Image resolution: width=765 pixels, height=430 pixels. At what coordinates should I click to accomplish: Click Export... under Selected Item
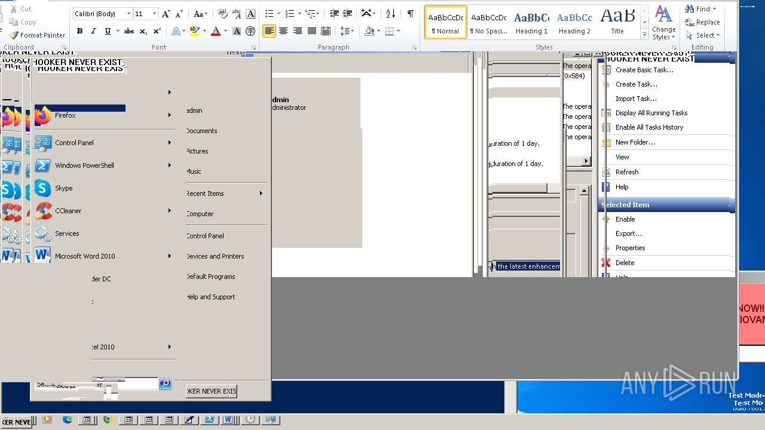point(629,234)
